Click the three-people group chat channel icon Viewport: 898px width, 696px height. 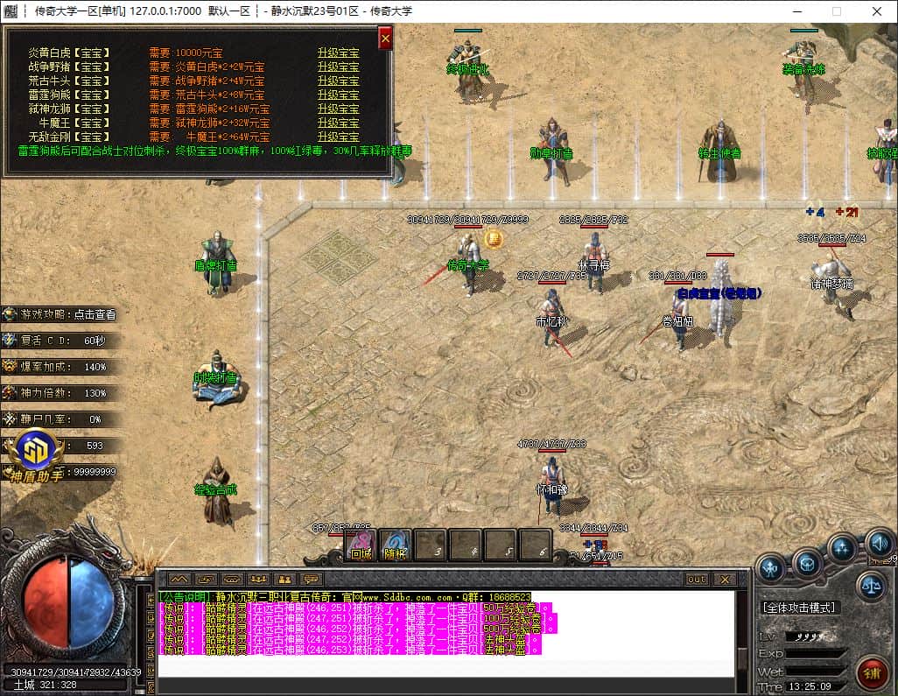pyautogui.click(x=258, y=580)
